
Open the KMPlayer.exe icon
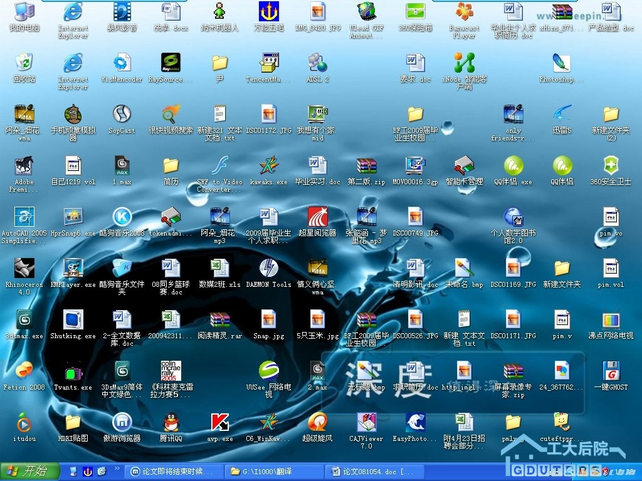coord(73,269)
